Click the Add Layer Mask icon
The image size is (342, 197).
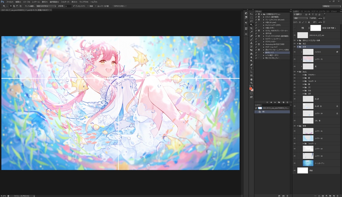point(323,196)
